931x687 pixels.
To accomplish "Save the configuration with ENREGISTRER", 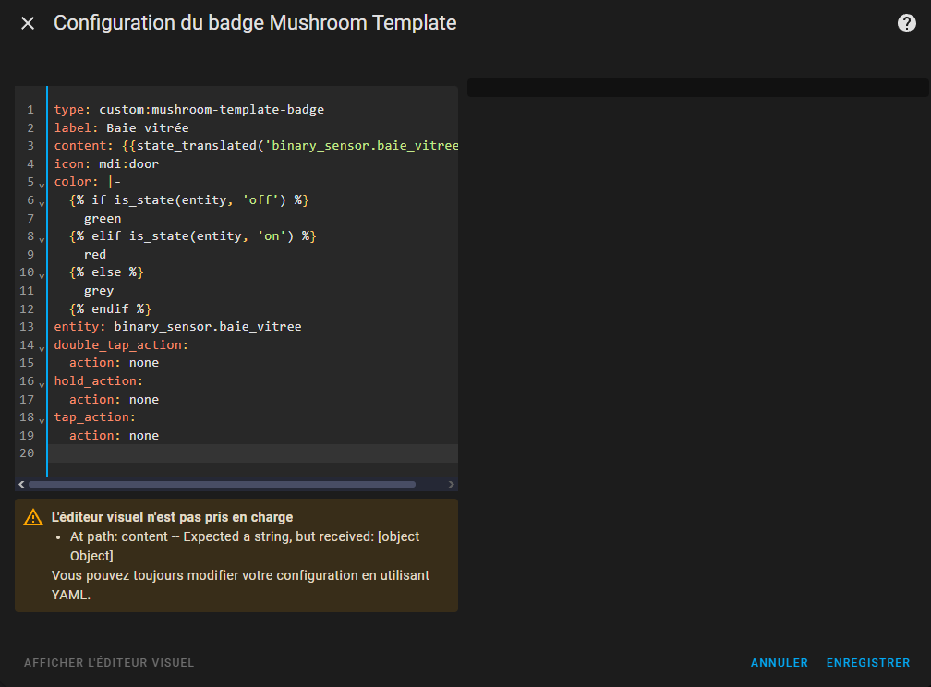I will tap(868, 663).
